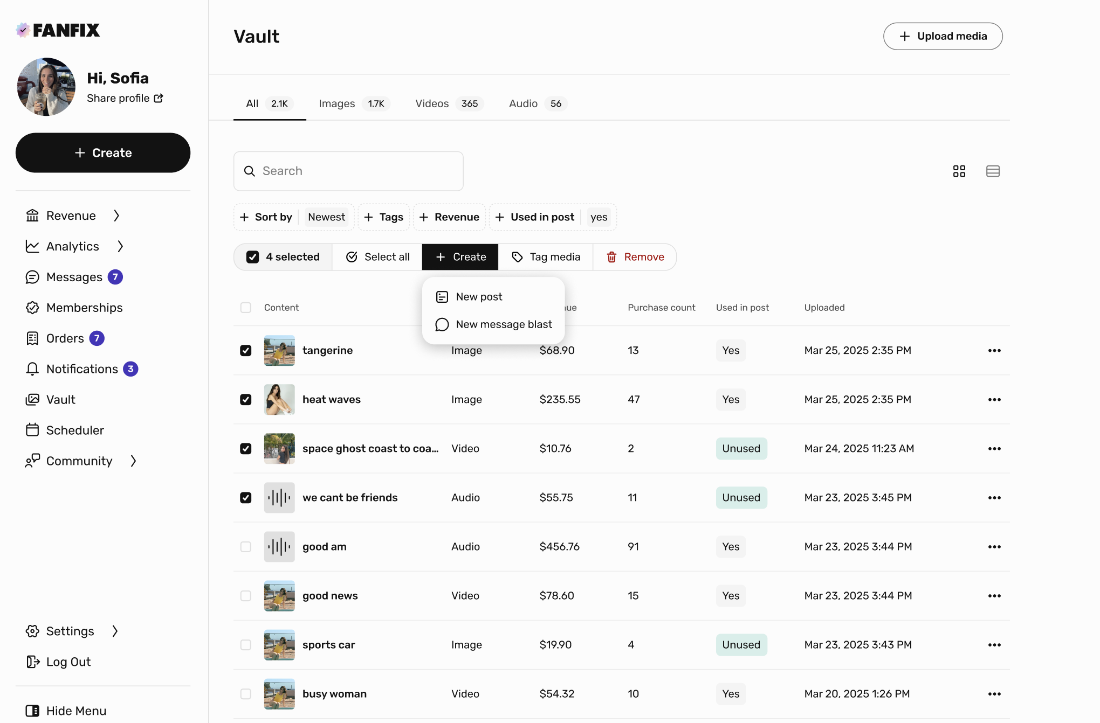Uncheck the heat waves row checkbox

(246, 400)
